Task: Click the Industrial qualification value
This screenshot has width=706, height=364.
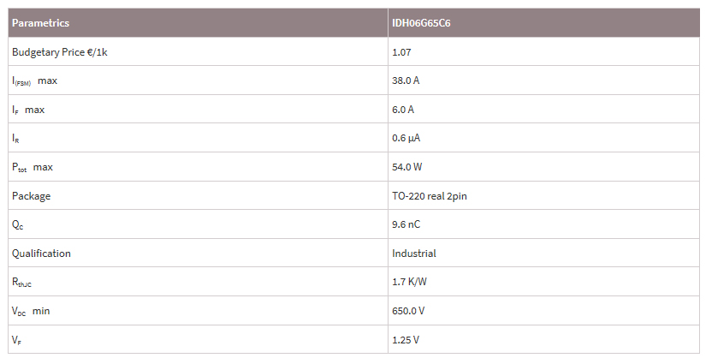Action: [x=414, y=254]
